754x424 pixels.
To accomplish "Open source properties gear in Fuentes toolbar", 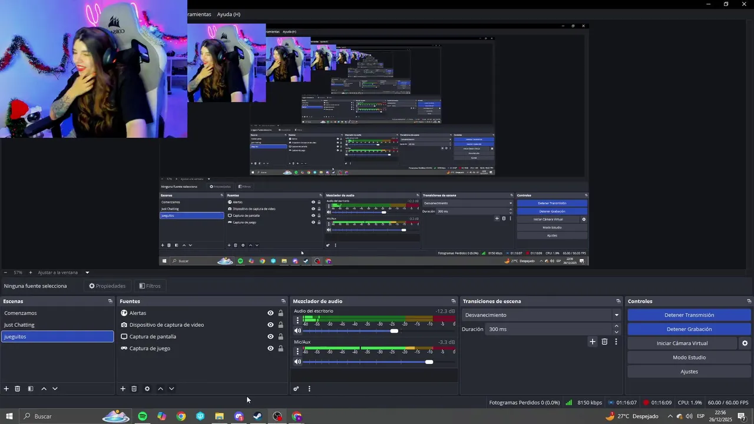I will point(147,389).
